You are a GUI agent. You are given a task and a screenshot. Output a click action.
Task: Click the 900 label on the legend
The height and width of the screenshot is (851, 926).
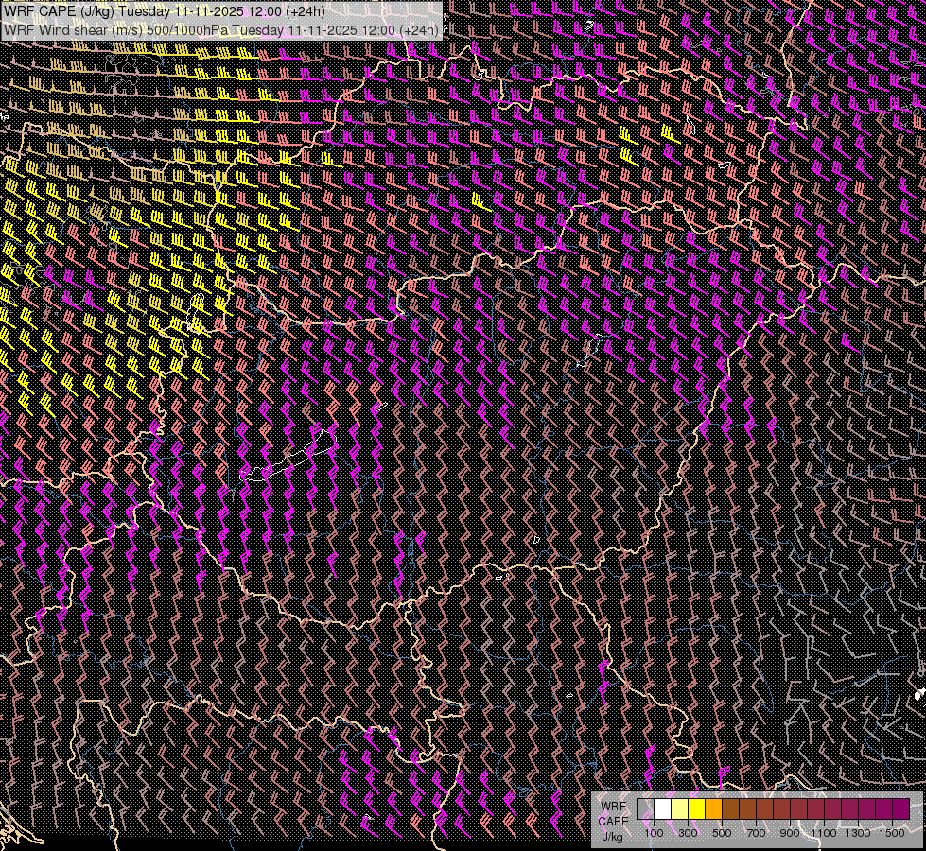790,833
